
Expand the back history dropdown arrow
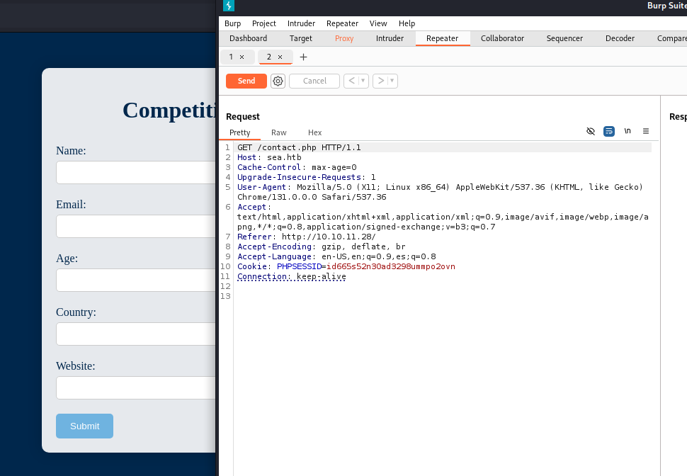point(363,81)
